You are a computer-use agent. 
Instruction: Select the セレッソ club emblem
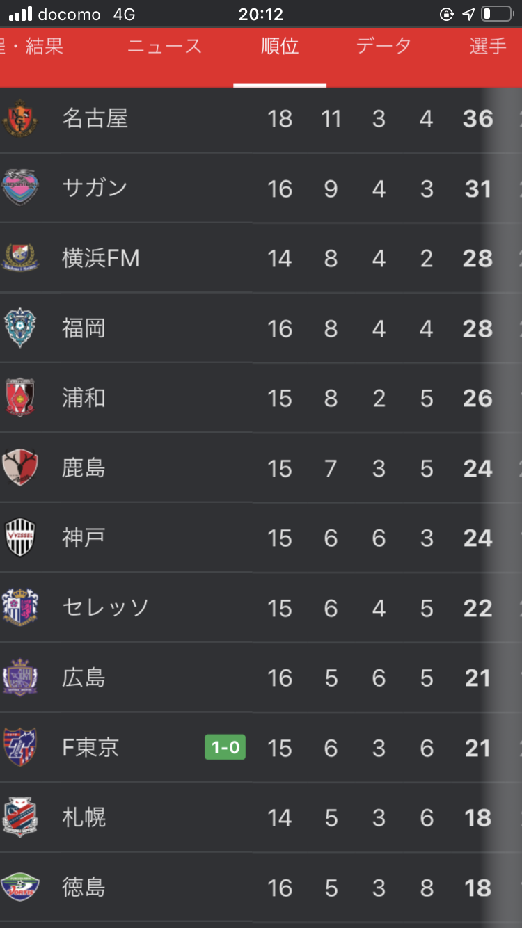click(19, 607)
